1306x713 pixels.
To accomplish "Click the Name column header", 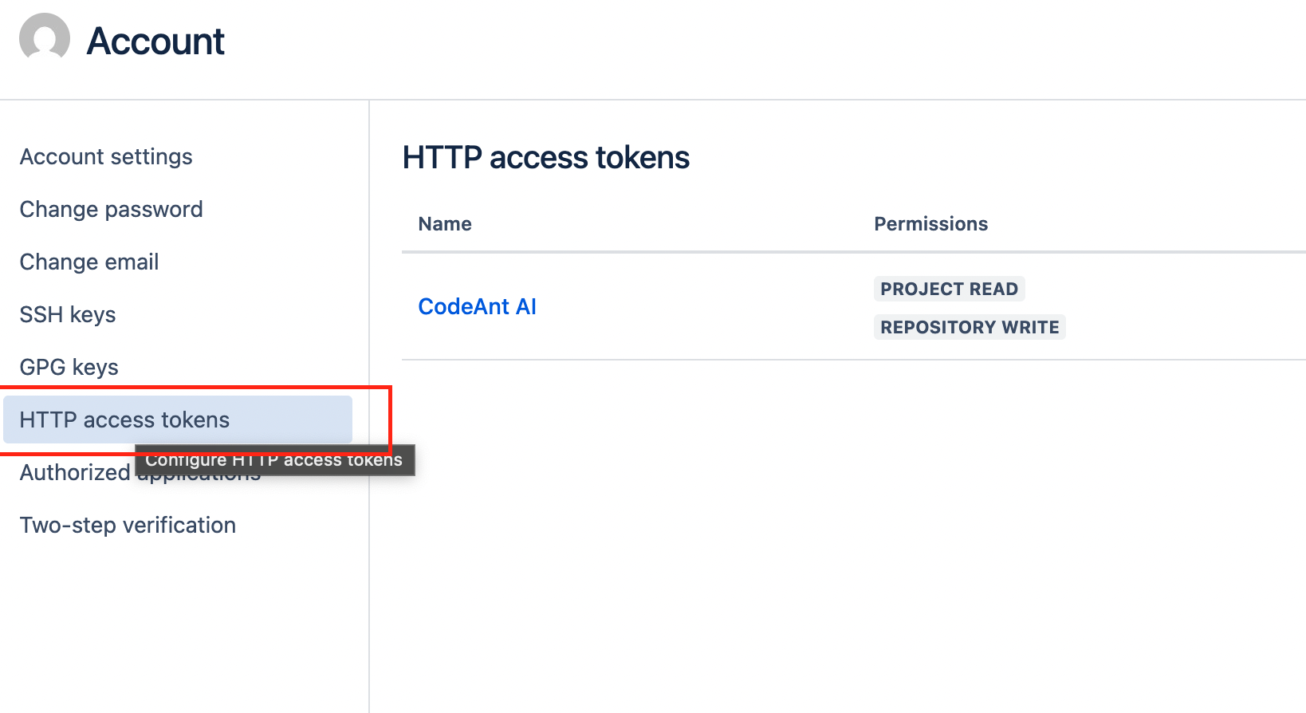I will coord(444,224).
